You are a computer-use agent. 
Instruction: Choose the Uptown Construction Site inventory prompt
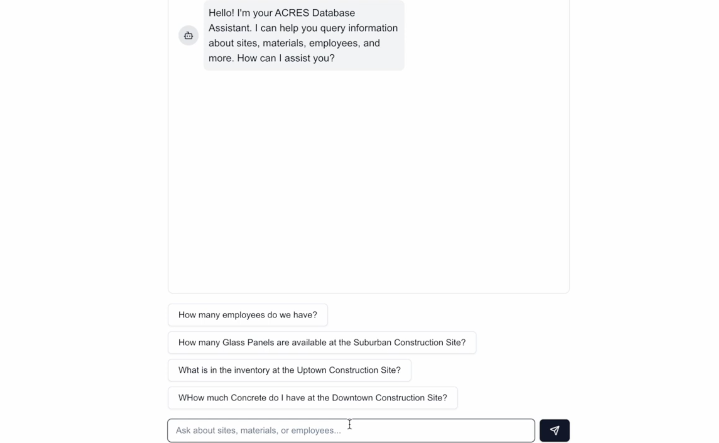(289, 370)
